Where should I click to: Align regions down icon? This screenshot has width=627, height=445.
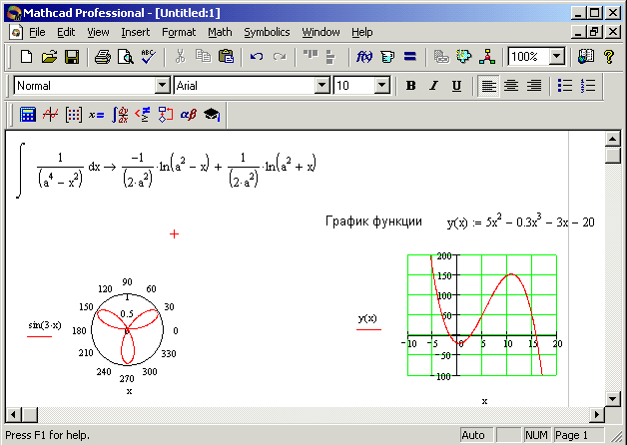tap(330, 57)
